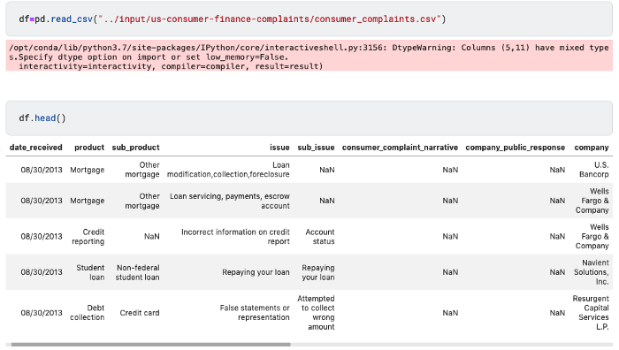Screen dimensions: 619x350
Task: Click the Non-federal student loan cell
Action: pos(137,272)
